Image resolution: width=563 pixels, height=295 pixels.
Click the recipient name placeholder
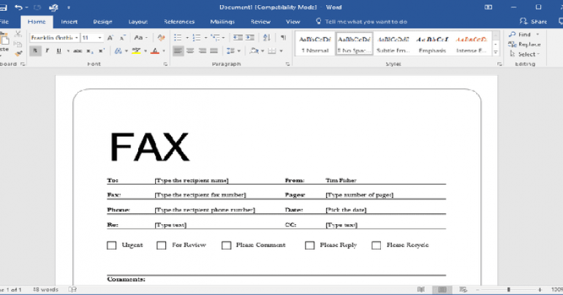tap(192, 180)
